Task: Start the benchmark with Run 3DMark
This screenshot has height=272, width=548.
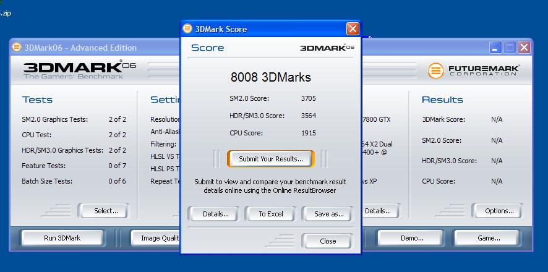Action: 62,238
